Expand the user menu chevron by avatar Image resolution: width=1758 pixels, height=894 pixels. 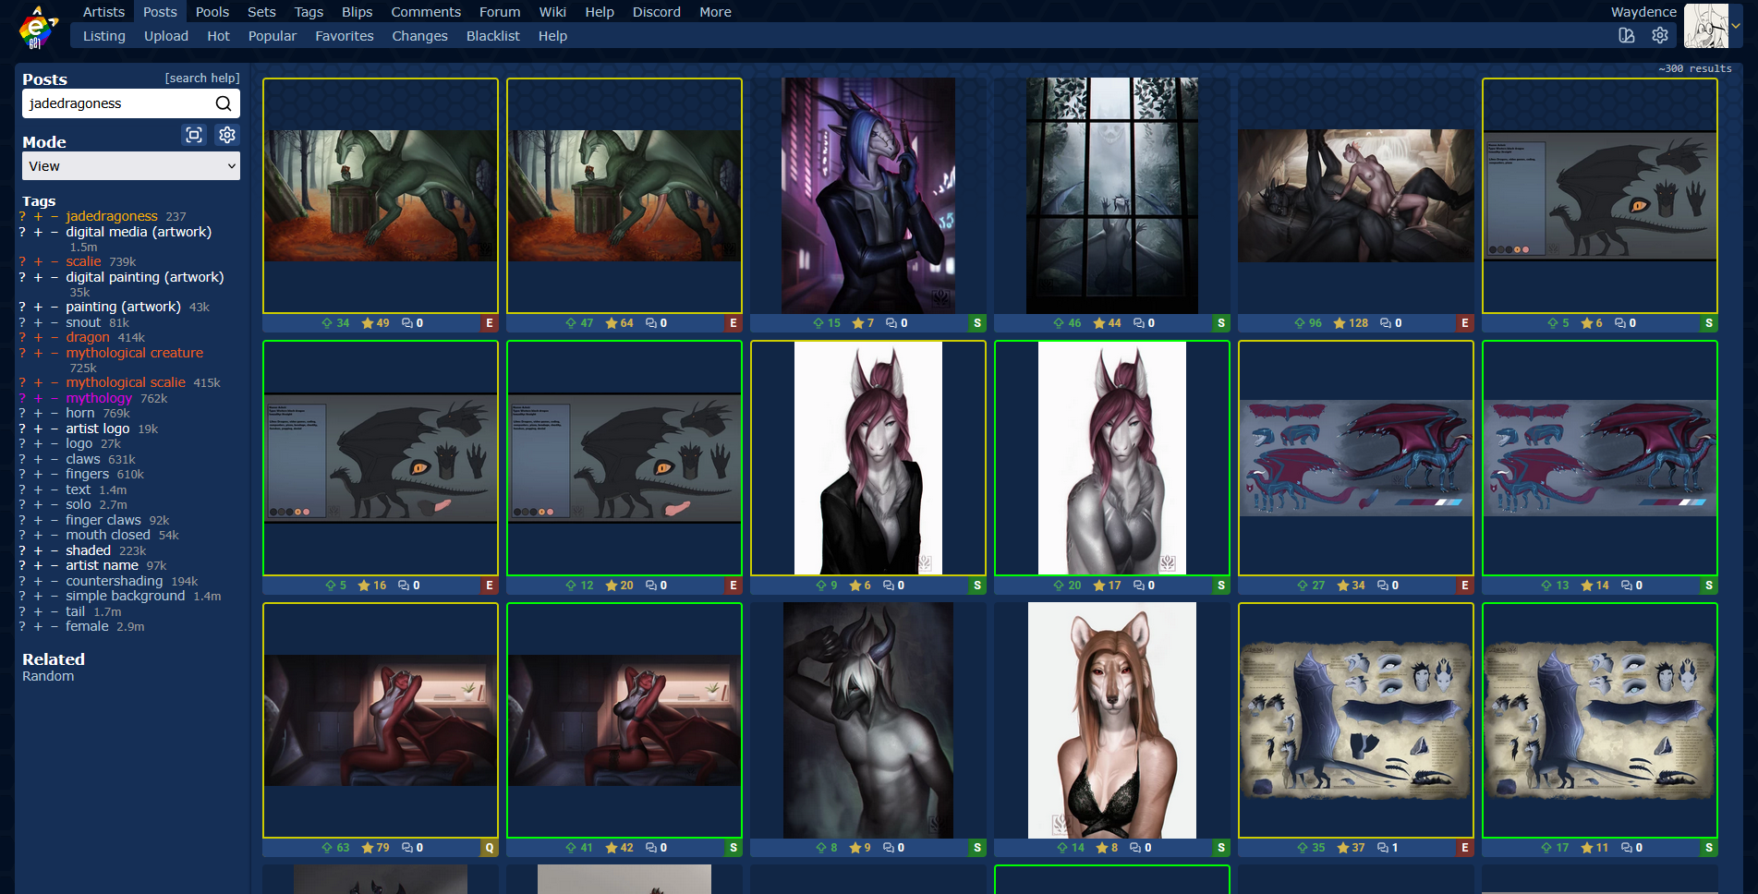(x=1737, y=26)
